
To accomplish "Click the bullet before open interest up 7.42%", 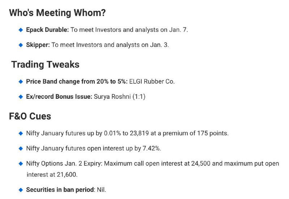I will (21, 149).
